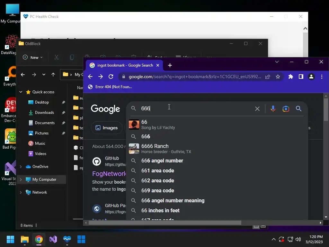Open Videos folder in navigation pane
Image resolution: width=329 pixels, height=247 pixels.
click(40, 154)
